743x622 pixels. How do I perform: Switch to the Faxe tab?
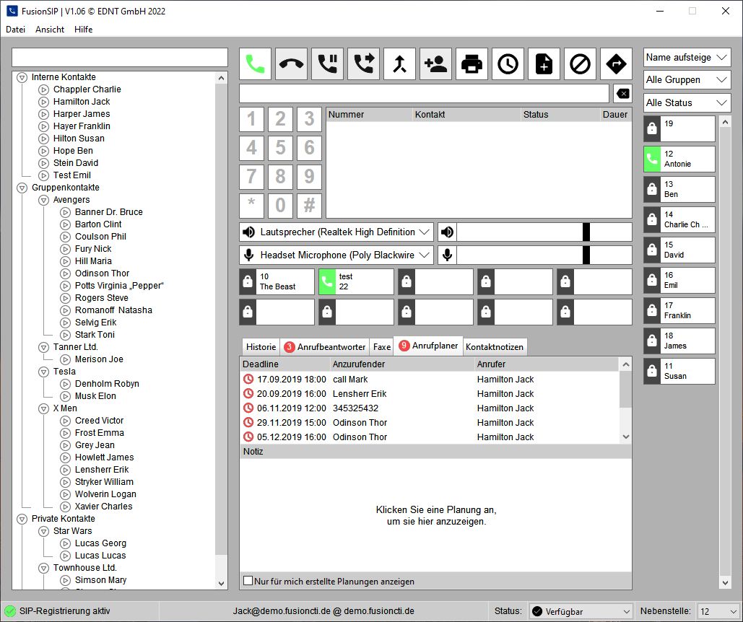tap(382, 347)
